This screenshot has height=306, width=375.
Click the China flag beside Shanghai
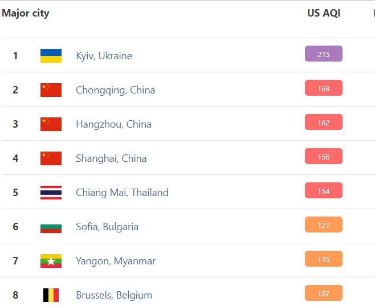pos(51,158)
